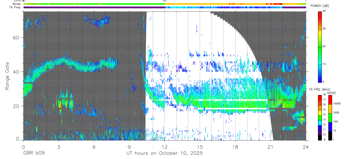Pick the red top of POWER colorbar
The width and height of the screenshot is (344, 159).
[x=320, y=13]
